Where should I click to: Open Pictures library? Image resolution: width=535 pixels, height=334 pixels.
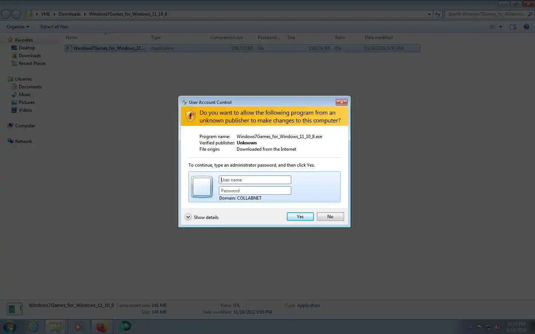pos(27,102)
